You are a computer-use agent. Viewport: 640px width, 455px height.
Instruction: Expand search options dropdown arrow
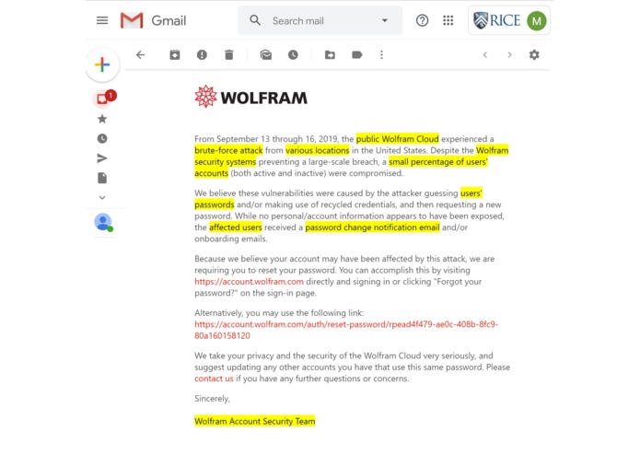pos(385,20)
